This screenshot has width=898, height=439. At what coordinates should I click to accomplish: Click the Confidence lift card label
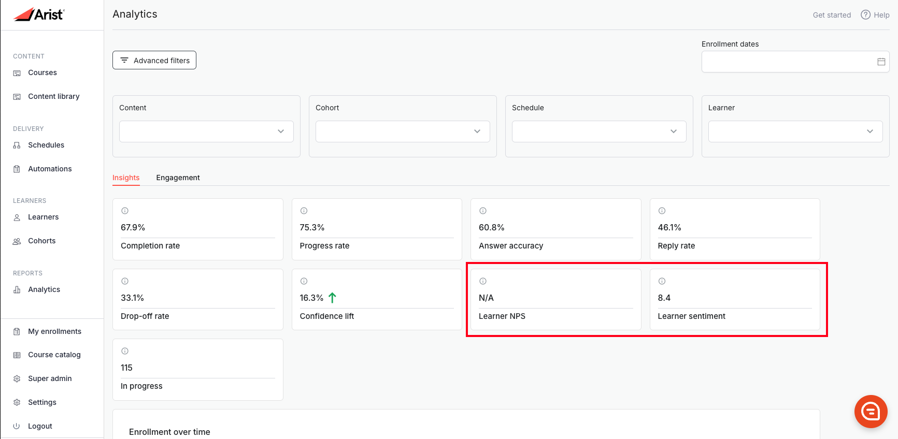coord(326,316)
